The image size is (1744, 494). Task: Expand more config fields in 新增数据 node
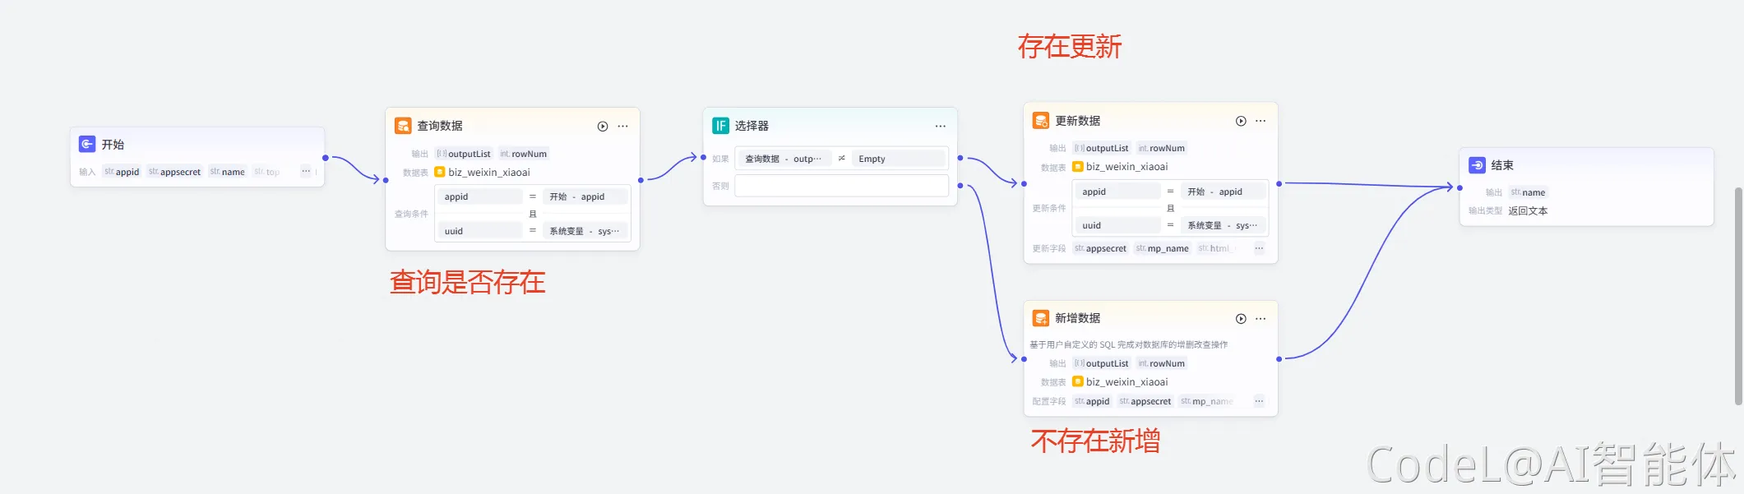pos(1259,401)
